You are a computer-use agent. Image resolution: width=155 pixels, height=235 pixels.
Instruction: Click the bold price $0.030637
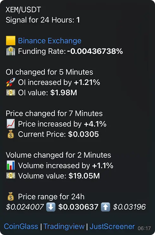point(78,207)
